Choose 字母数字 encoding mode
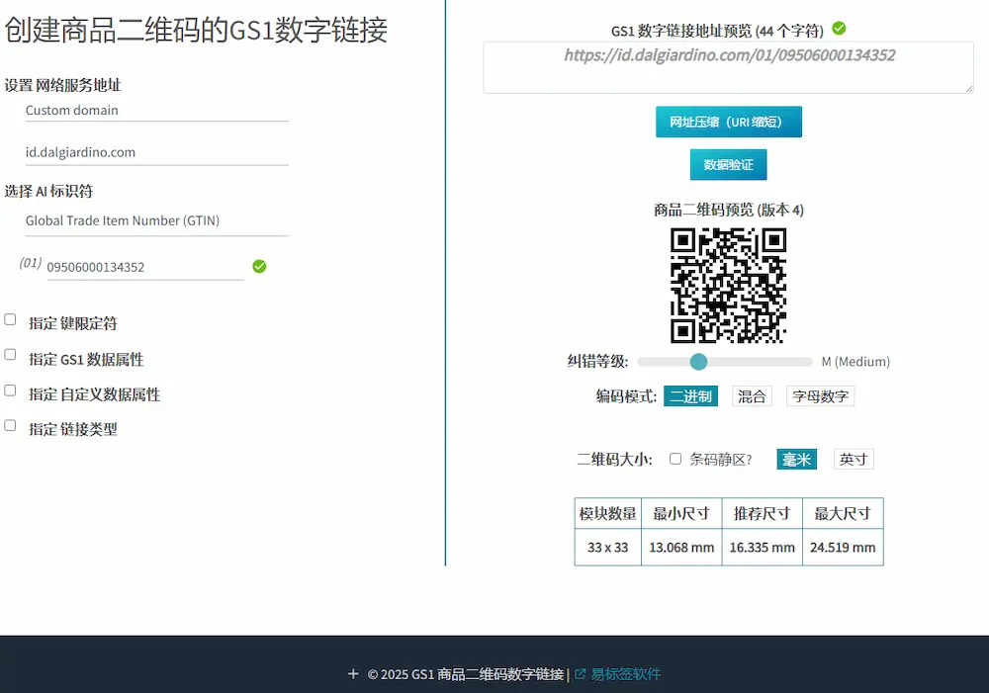 [820, 396]
